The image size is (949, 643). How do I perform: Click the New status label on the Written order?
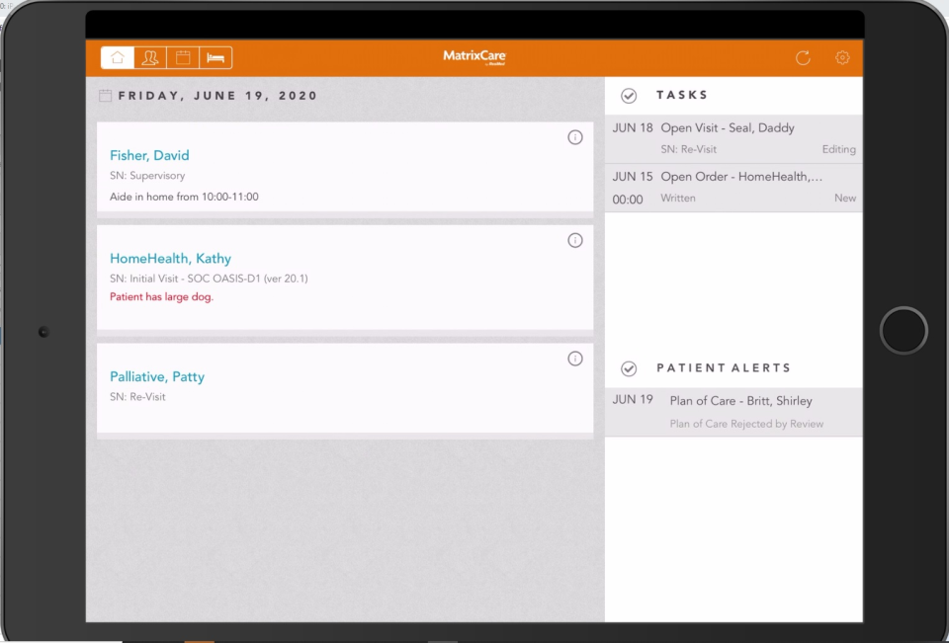(x=845, y=198)
